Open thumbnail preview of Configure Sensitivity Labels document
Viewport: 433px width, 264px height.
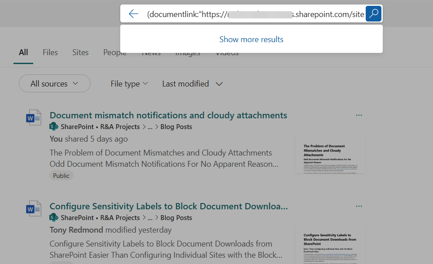[x=330, y=244]
